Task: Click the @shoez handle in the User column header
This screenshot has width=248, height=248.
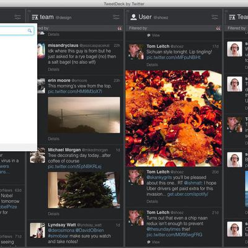Action: pos(161,18)
